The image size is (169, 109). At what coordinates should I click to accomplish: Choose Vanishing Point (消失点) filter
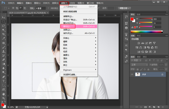pos(79,33)
